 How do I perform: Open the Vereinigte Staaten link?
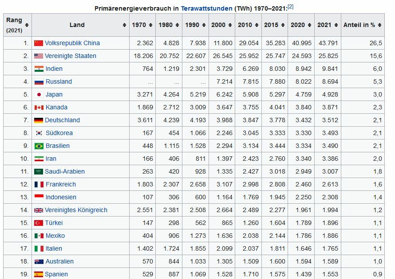click(71, 56)
